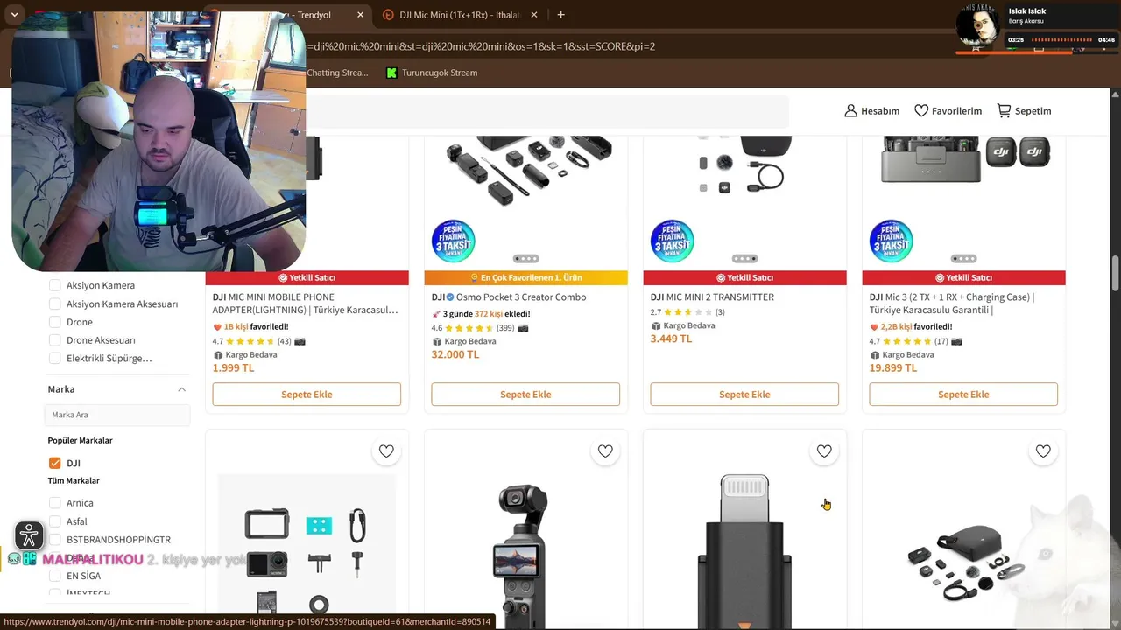Open the accessibility widget icon

29,535
